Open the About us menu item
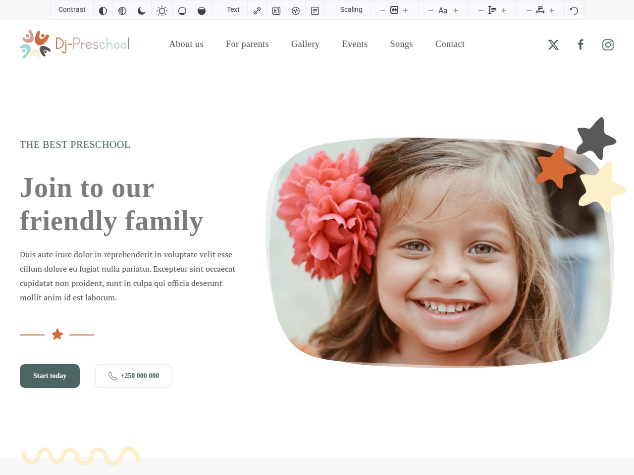634x475 pixels. click(186, 44)
